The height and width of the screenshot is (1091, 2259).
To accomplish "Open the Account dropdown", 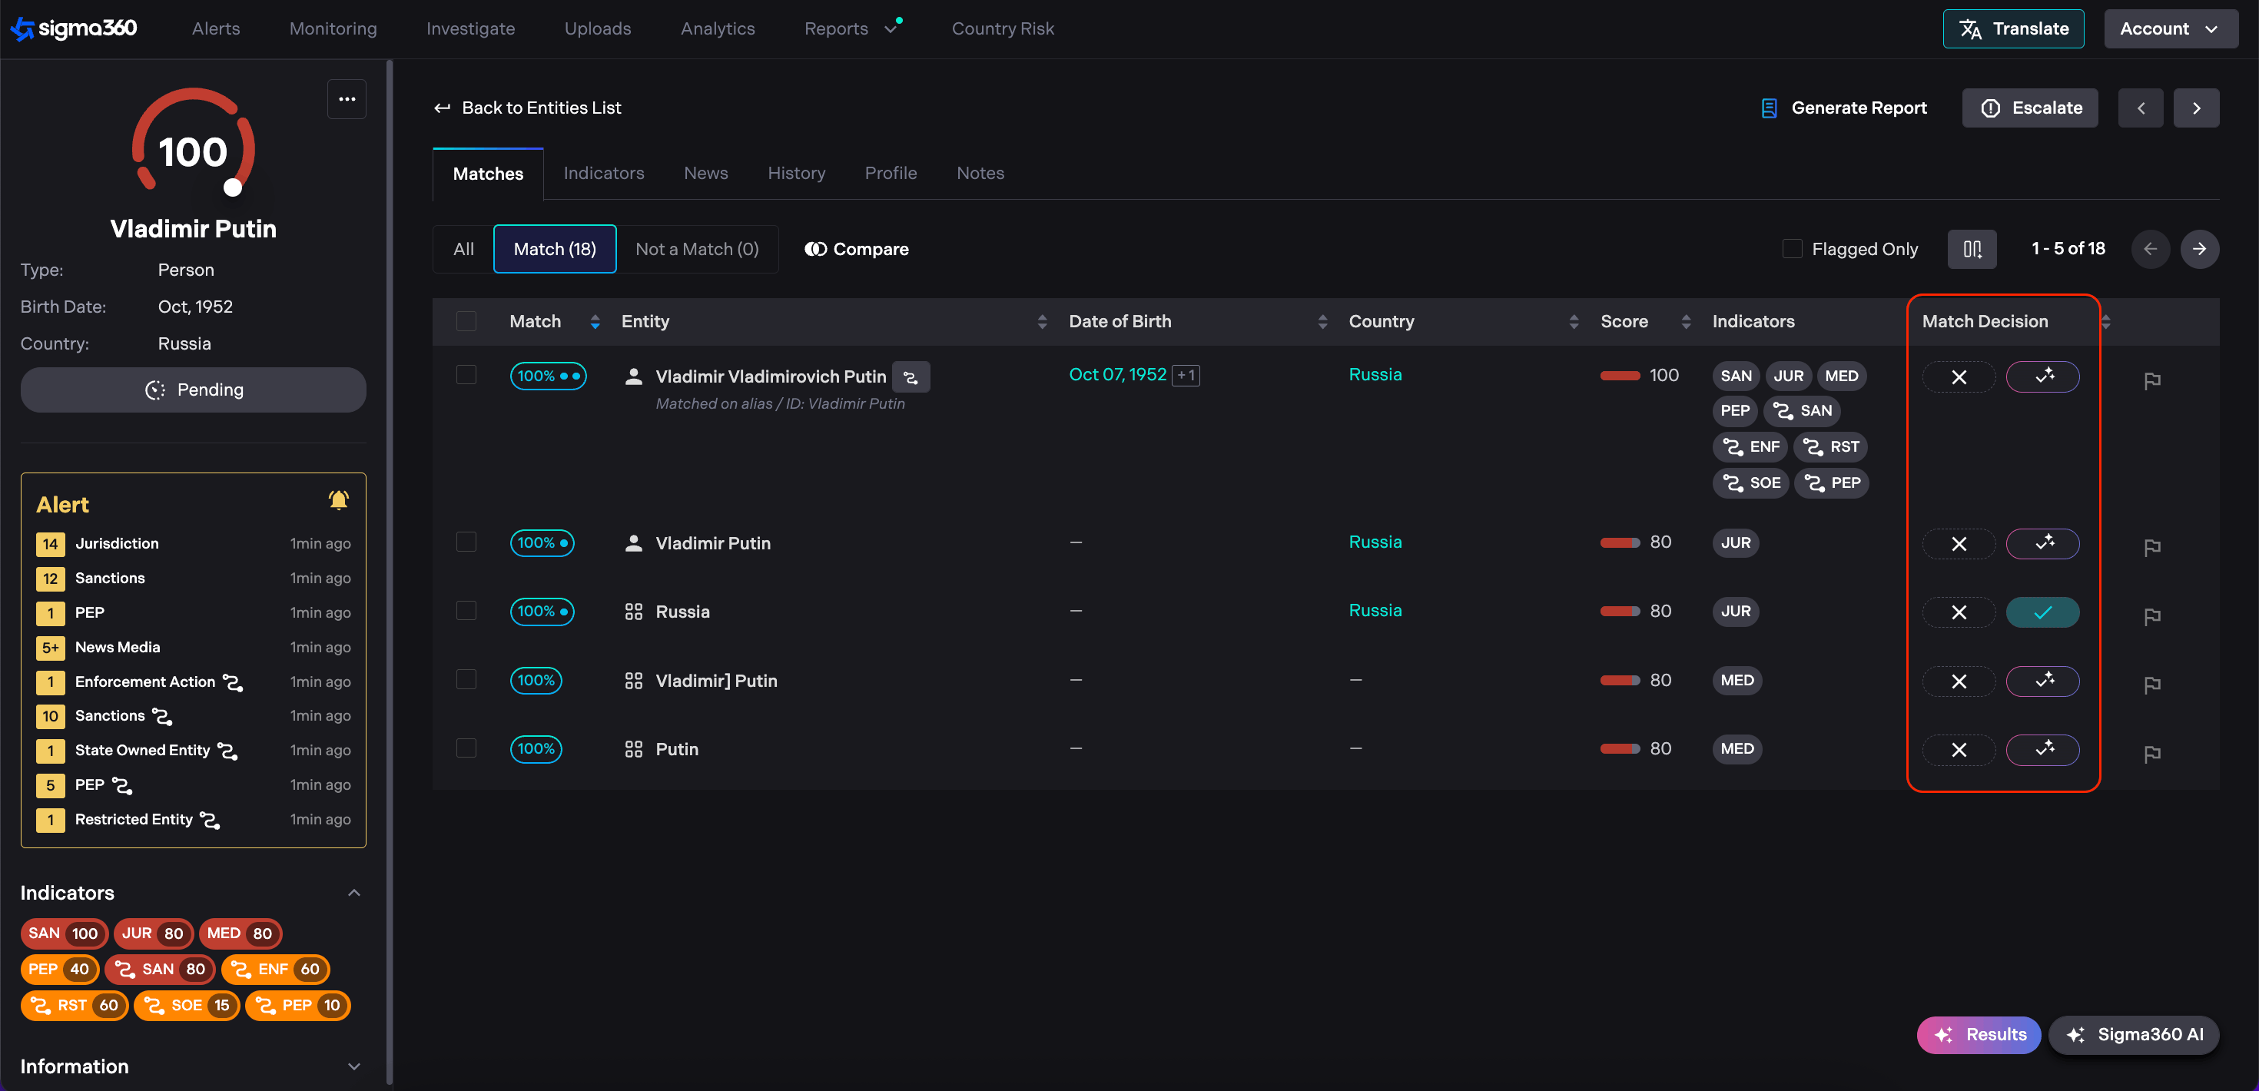I will point(2168,29).
